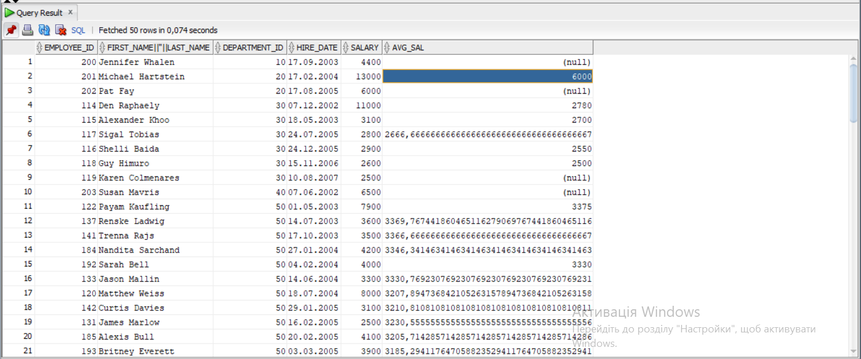Click AVG_SAL value 3330 in Sarah Bell row
The width and height of the screenshot is (861, 359).
pos(488,264)
